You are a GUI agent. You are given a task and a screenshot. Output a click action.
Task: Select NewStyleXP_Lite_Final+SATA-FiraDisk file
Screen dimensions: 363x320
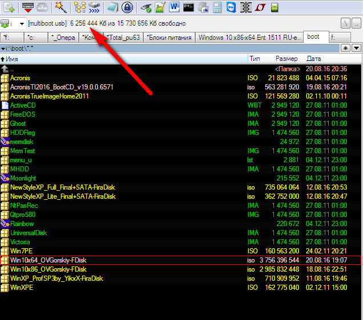click(x=180, y=196)
